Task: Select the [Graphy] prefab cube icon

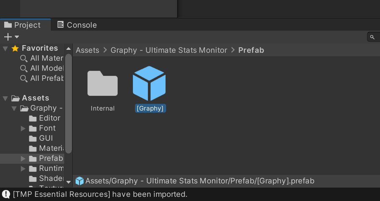Action: coord(149,83)
